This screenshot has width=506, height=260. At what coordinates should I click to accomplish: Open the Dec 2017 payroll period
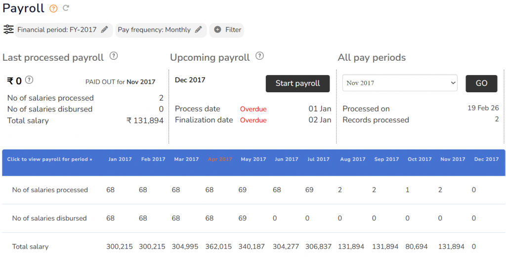click(x=486, y=159)
